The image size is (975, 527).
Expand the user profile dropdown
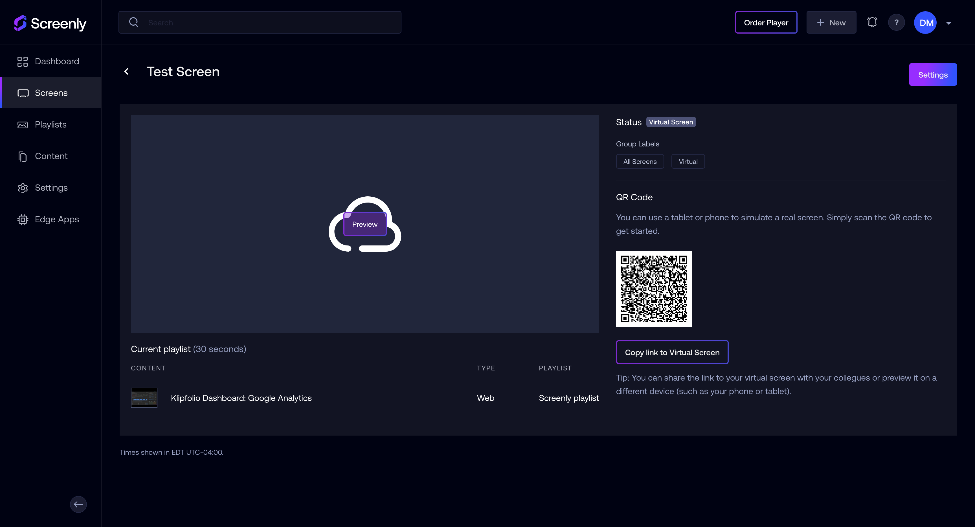point(948,21)
